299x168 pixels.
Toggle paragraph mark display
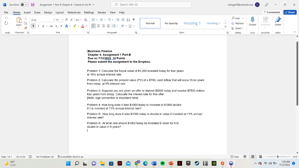pos(133,19)
